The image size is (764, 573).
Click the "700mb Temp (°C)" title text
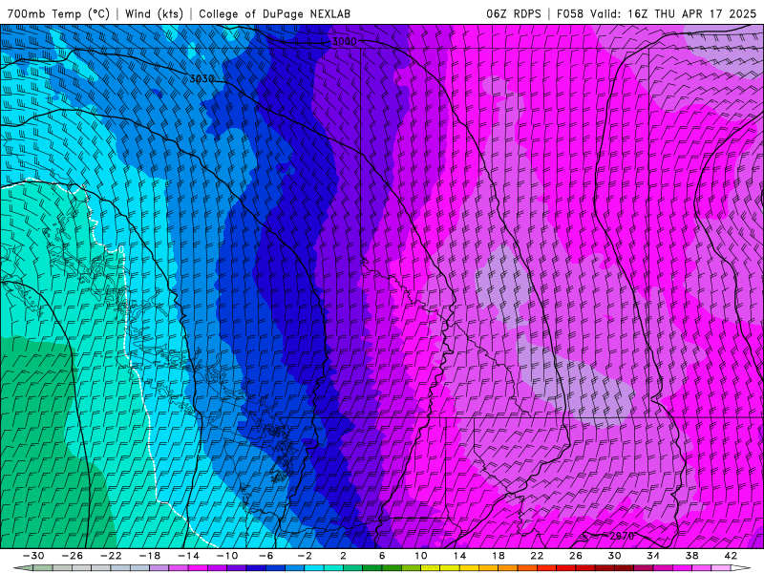(58, 13)
